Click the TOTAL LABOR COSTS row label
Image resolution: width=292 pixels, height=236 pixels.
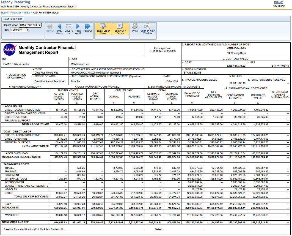(x=35, y=146)
